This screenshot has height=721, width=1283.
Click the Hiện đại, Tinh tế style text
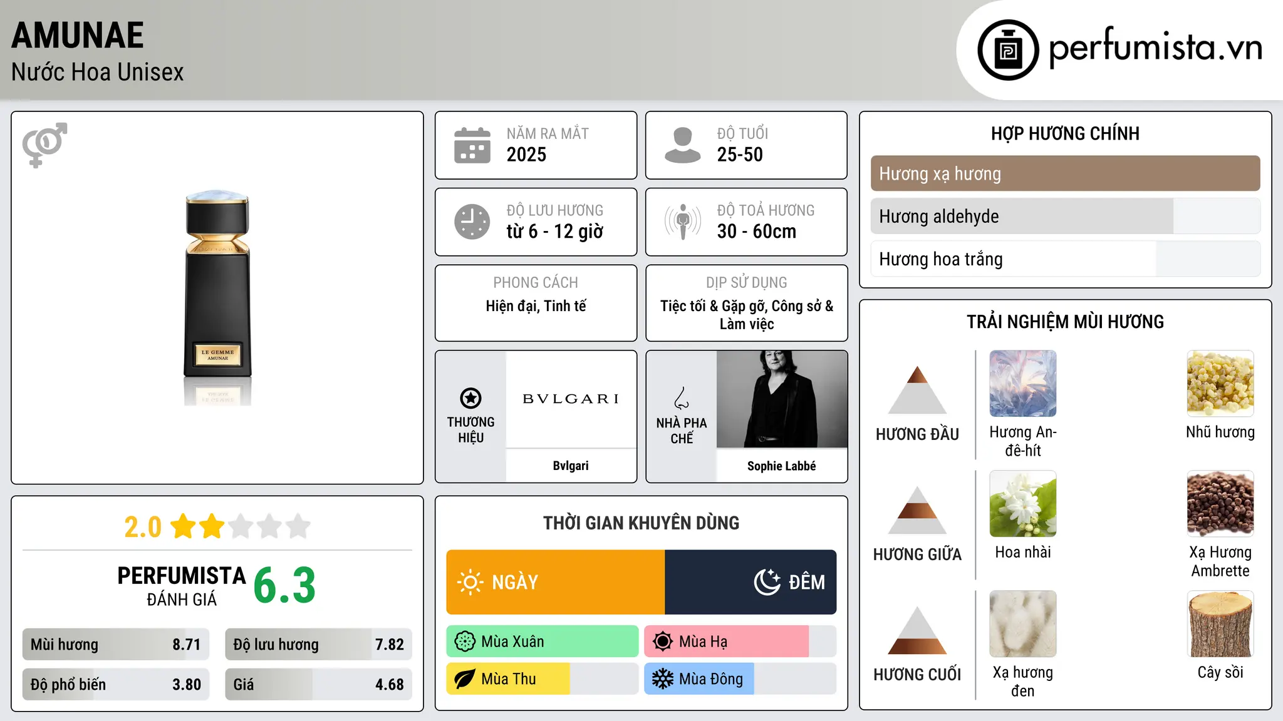536,306
